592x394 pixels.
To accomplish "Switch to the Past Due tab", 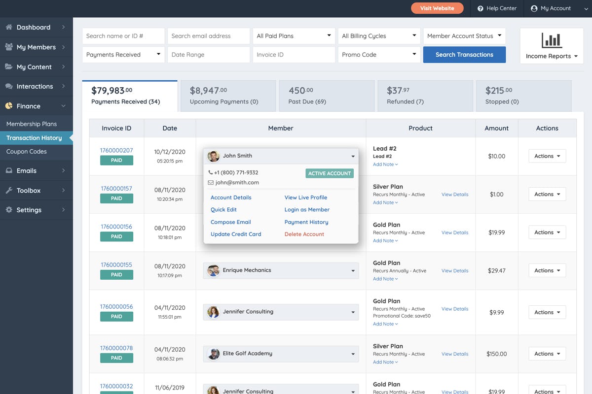I will tap(327, 96).
